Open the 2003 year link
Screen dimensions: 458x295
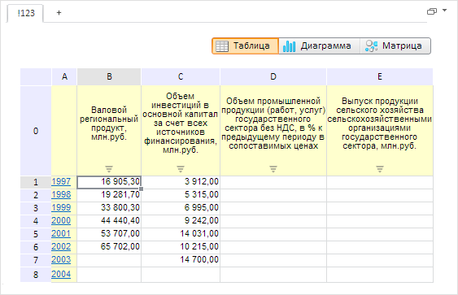click(x=61, y=260)
